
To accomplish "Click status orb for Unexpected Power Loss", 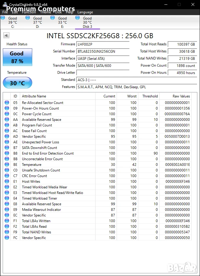I will point(7,142).
